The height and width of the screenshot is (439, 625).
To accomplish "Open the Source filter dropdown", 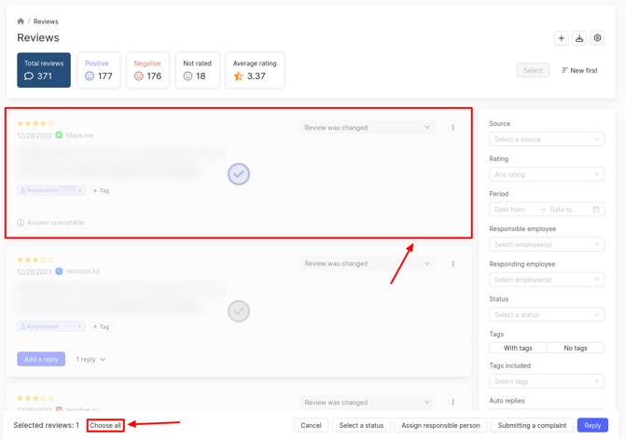I will point(547,139).
